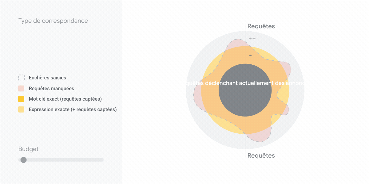This screenshot has width=369, height=184.
Task: Click the Budget slider handle
Action: (x=23, y=160)
